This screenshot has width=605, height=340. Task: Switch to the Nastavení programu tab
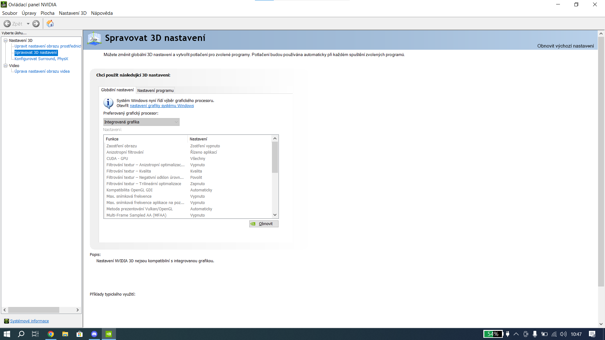pos(155,91)
